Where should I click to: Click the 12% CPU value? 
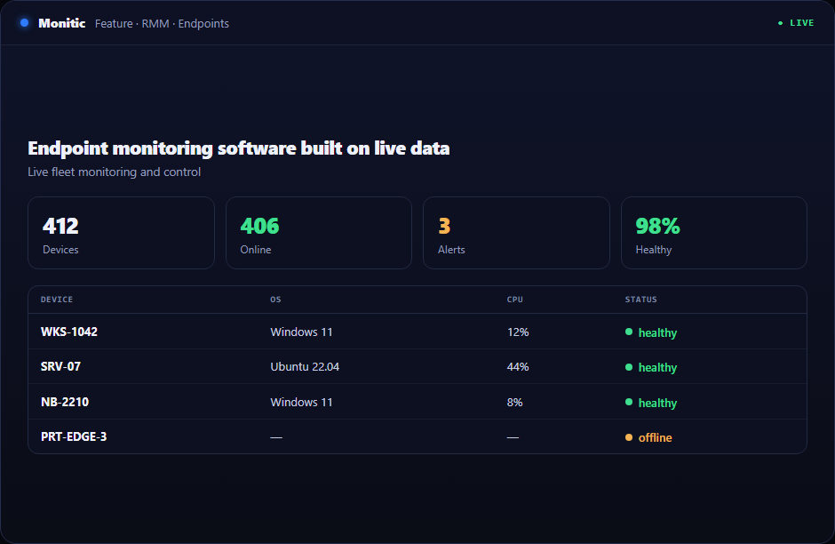click(518, 332)
